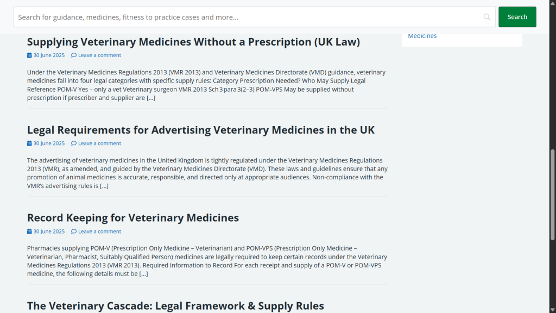Click calendar icon under Legal Requirements for Advertising
The height and width of the screenshot is (313, 556).
point(29,143)
